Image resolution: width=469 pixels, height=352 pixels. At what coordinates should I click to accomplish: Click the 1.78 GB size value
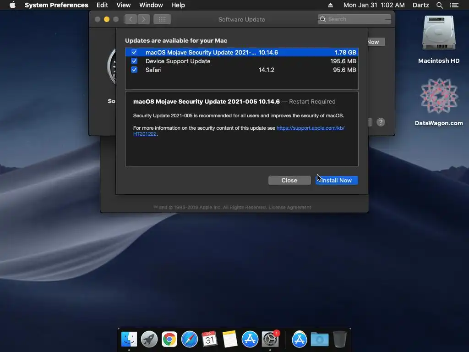pos(345,52)
